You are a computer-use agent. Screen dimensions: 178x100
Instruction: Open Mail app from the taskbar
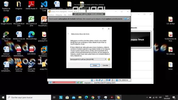click(73, 97)
